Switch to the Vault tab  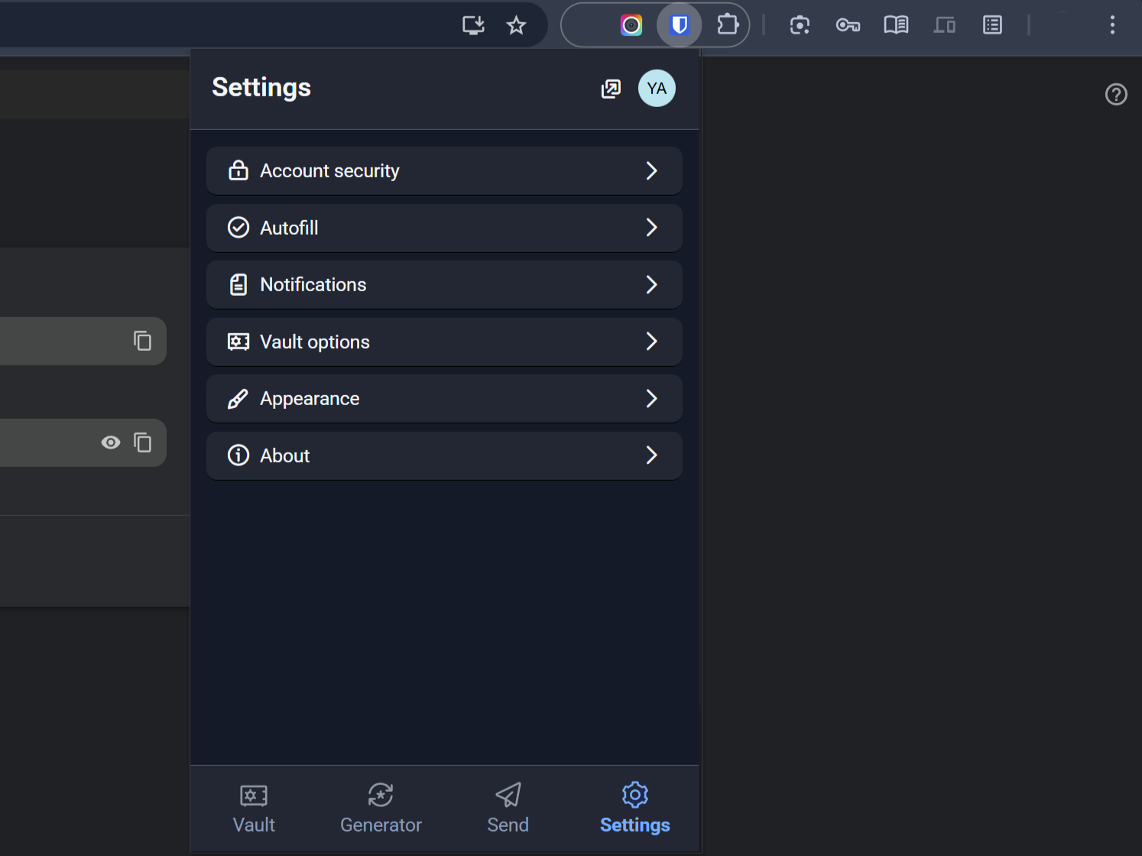[x=254, y=809]
